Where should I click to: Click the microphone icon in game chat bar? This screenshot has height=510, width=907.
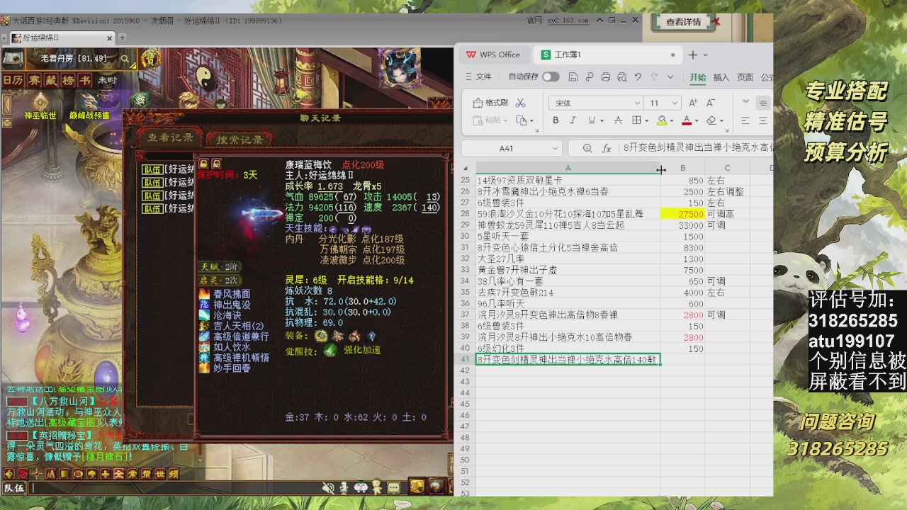click(x=344, y=487)
